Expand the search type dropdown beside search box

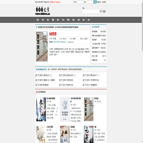click(101, 12)
